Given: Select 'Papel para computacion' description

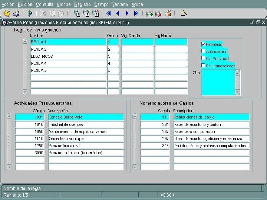Looking at the screenshot, I should click(x=212, y=131).
